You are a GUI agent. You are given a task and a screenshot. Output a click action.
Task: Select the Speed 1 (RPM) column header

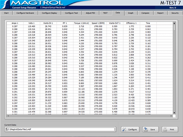coord(98,23)
